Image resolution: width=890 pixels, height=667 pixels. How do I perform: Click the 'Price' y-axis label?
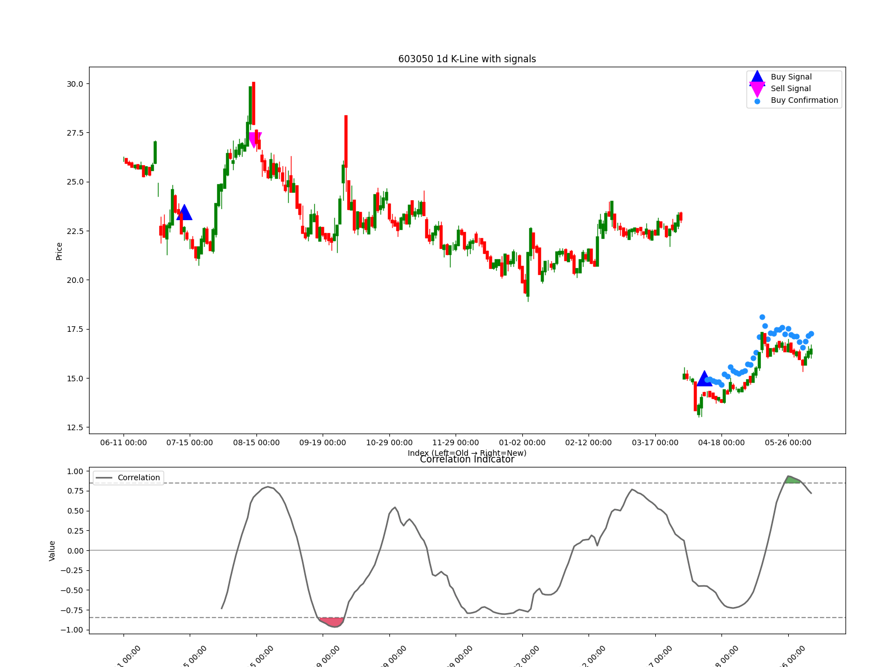tap(59, 251)
